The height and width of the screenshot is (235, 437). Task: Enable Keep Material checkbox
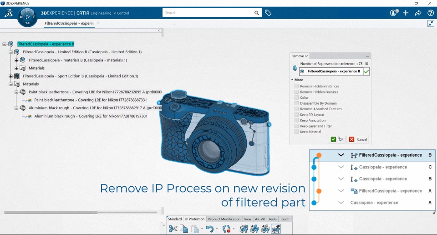click(296, 132)
